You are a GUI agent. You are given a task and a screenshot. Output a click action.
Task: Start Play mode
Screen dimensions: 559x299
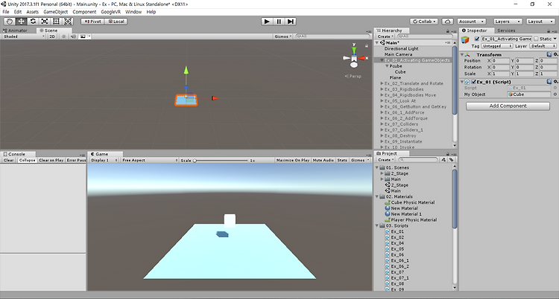pyautogui.click(x=267, y=22)
